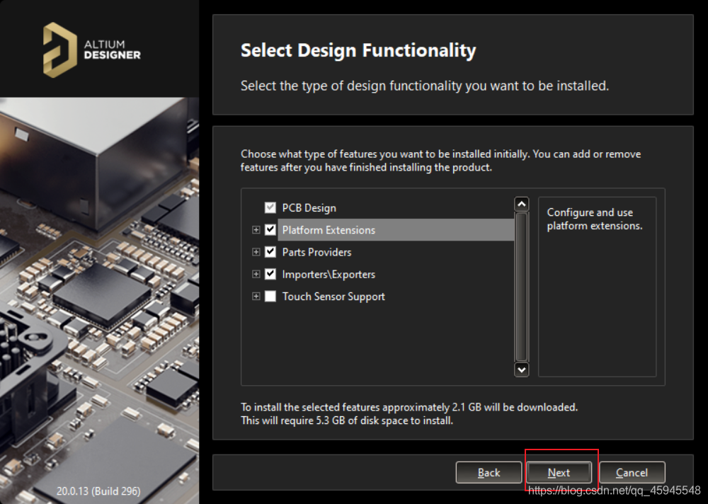Cancel the installation
708x504 pixels.
point(632,473)
